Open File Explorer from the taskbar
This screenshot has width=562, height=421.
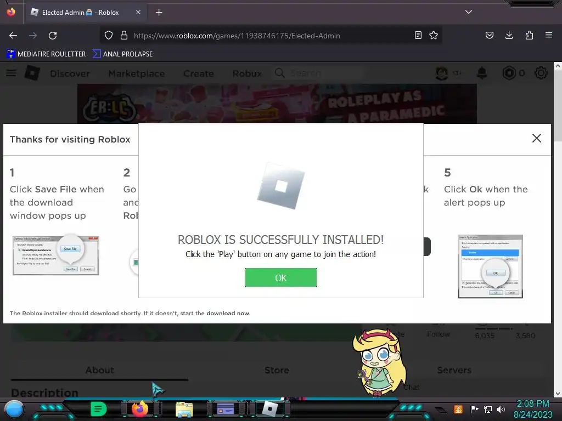[184, 409]
